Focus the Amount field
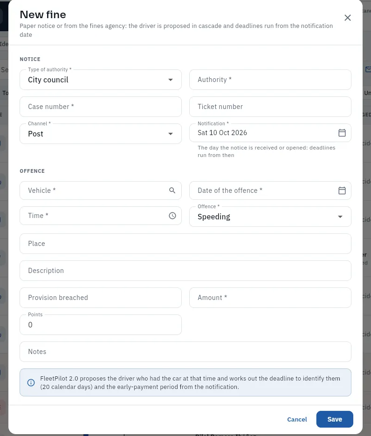This screenshot has width=371, height=436. tap(270, 298)
